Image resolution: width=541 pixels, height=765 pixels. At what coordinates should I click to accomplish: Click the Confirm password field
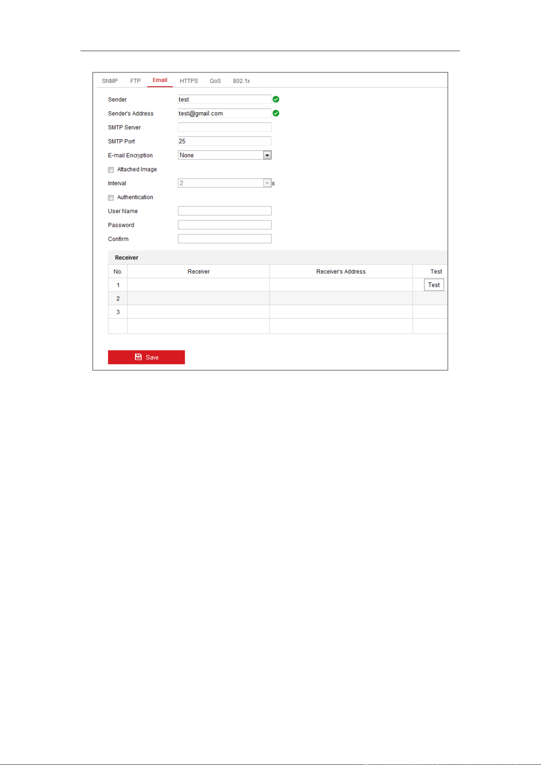pyautogui.click(x=225, y=239)
